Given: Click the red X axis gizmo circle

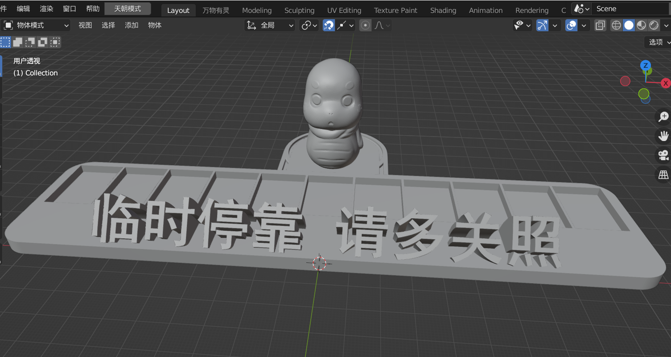Looking at the screenshot, I should [666, 83].
